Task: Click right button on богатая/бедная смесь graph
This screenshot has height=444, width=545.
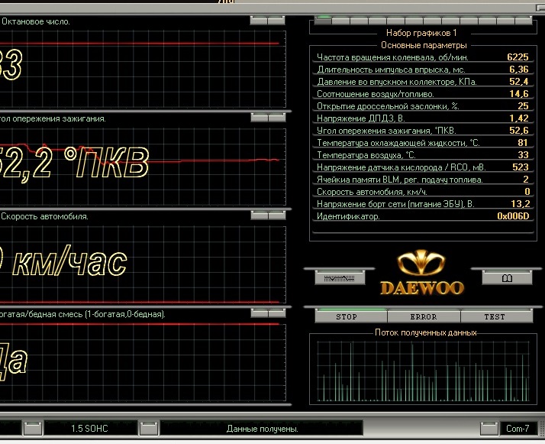Action: click(277, 313)
